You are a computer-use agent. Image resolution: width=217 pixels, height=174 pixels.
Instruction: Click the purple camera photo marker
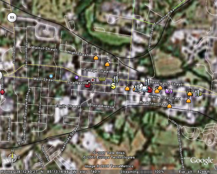[169, 91]
